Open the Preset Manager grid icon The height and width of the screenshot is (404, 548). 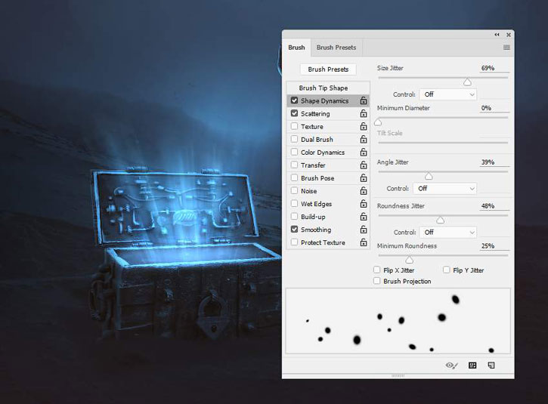coord(472,365)
